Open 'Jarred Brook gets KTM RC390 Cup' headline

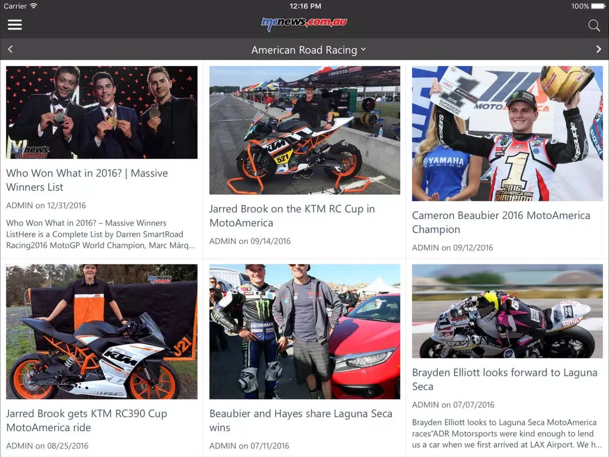pyautogui.click(x=87, y=421)
